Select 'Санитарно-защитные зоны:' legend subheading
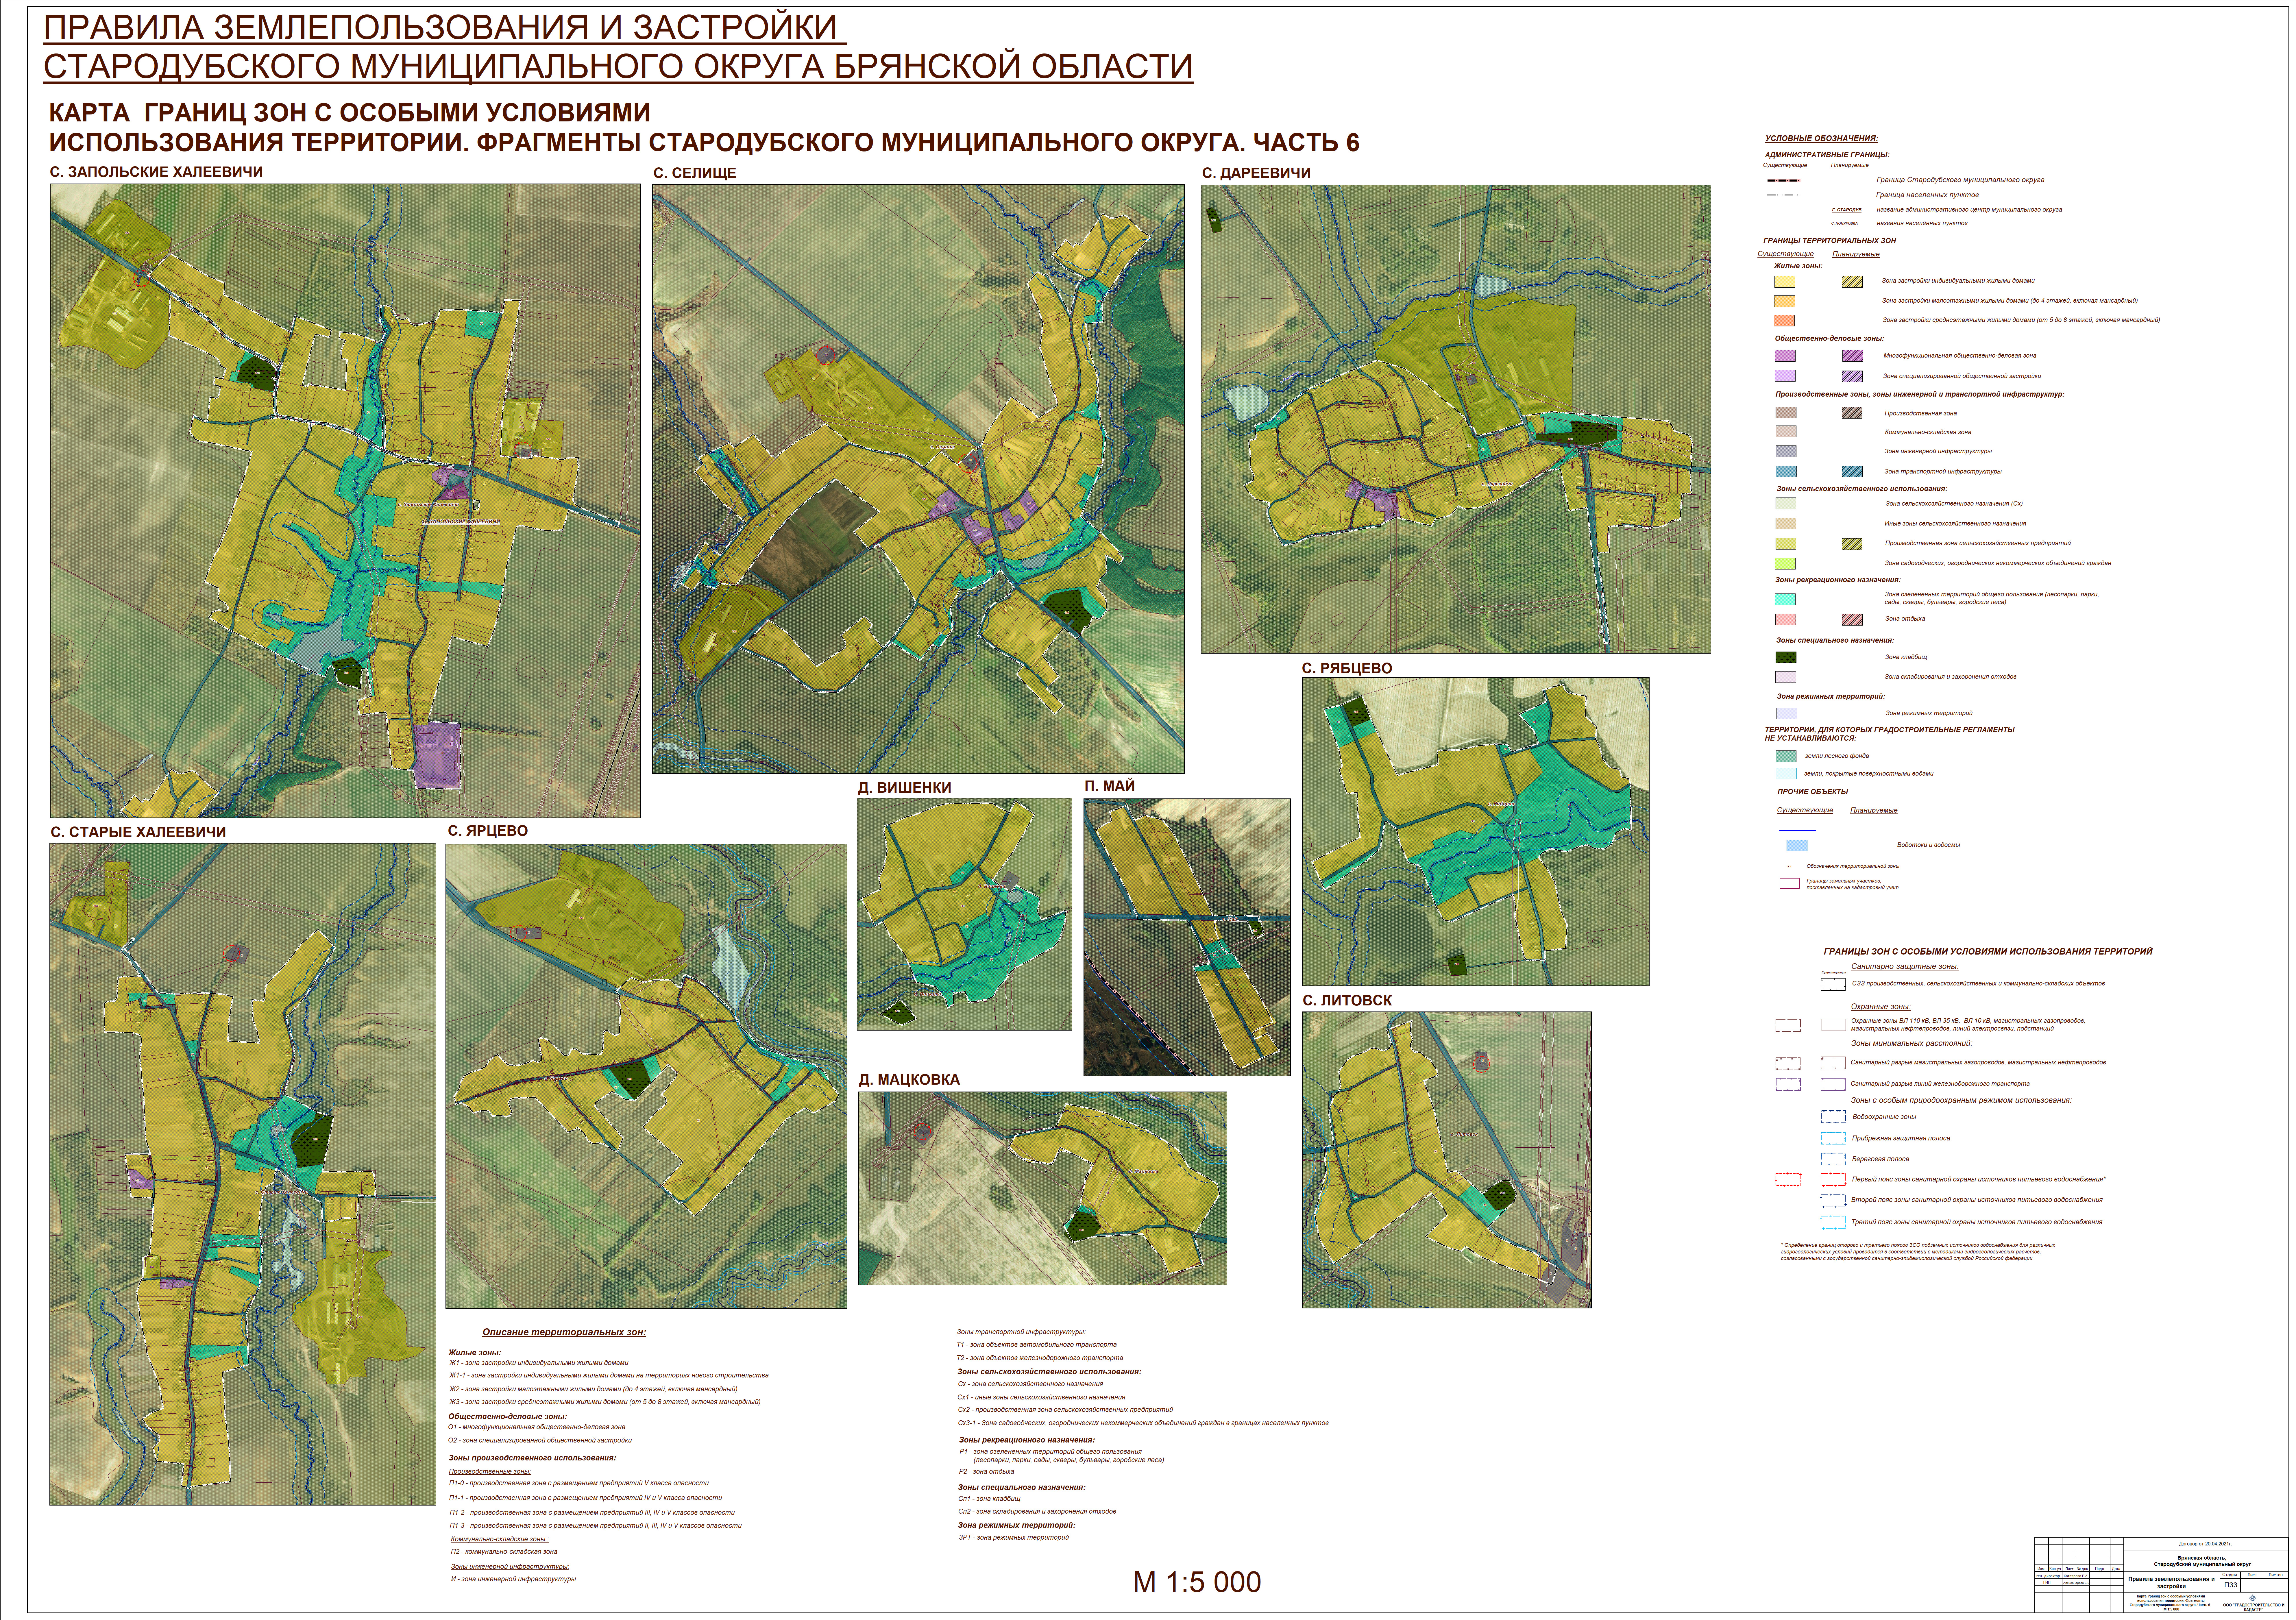The width and height of the screenshot is (2296, 1620). pos(1905,967)
